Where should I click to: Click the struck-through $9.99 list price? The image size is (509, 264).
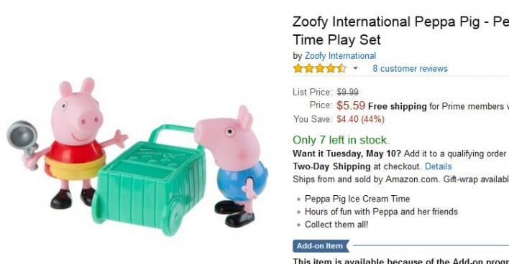[x=347, y=93]
